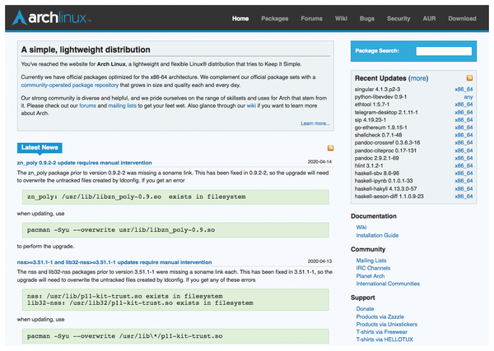This screenshot has height=351, width=494.
Task: Click the nss p11-kit-trust.so error code block
Action: (175, 299)
